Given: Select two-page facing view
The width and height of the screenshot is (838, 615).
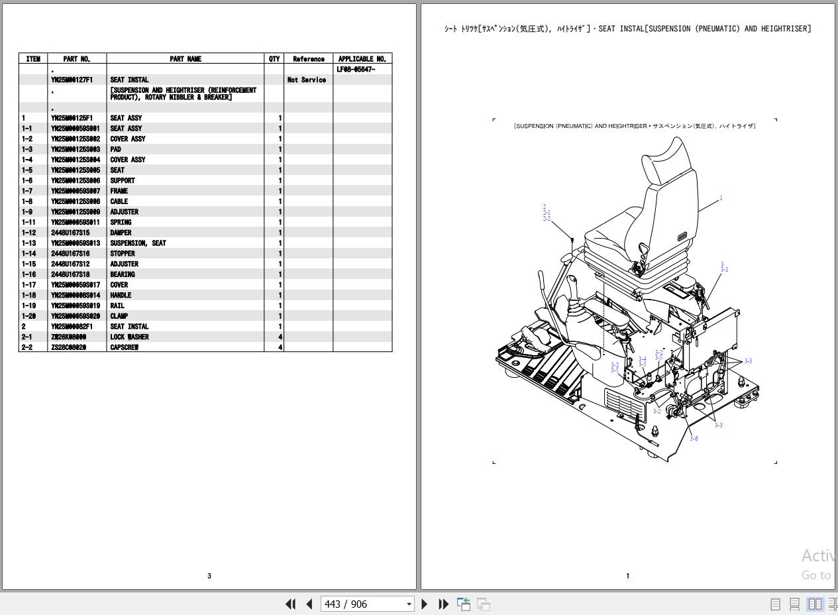Looking at the screenshot, I should pyautogui.click(x=815, y=604).
